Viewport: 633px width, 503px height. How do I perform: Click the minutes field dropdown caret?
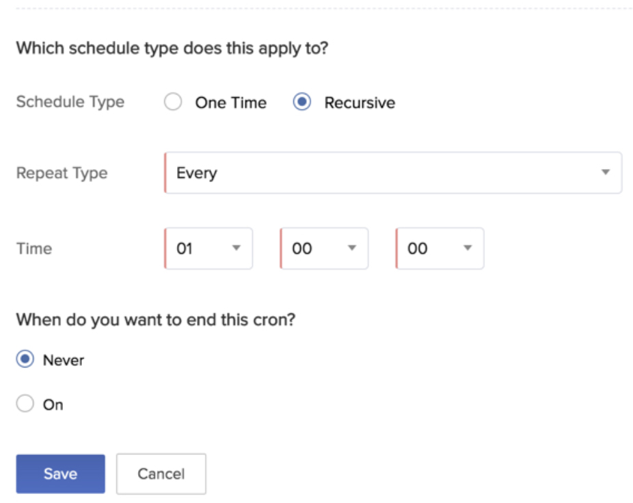(351, 248)
